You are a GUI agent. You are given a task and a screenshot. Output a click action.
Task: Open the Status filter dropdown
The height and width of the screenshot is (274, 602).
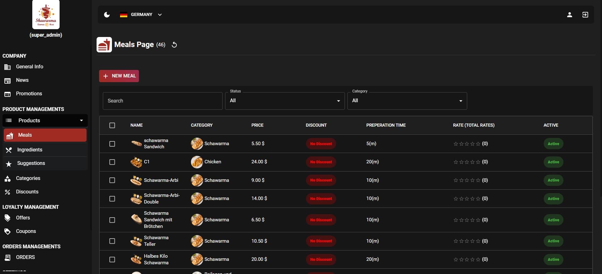[285, 101]
